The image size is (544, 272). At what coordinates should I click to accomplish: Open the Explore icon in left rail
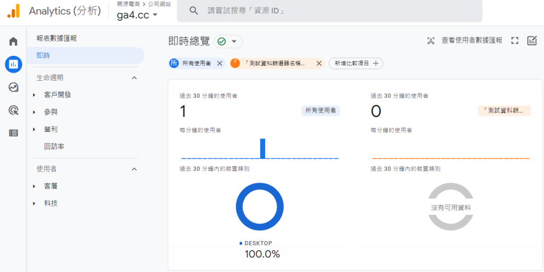click(x=13, y=87)
